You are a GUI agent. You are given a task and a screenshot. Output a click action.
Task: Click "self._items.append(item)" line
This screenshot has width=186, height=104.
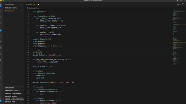pyautogui.click(x=51, y=28)
